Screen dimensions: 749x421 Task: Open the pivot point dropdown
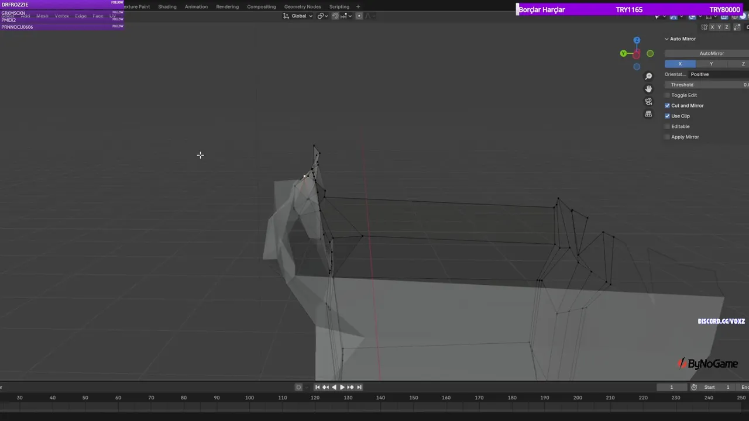pos(323,16)
